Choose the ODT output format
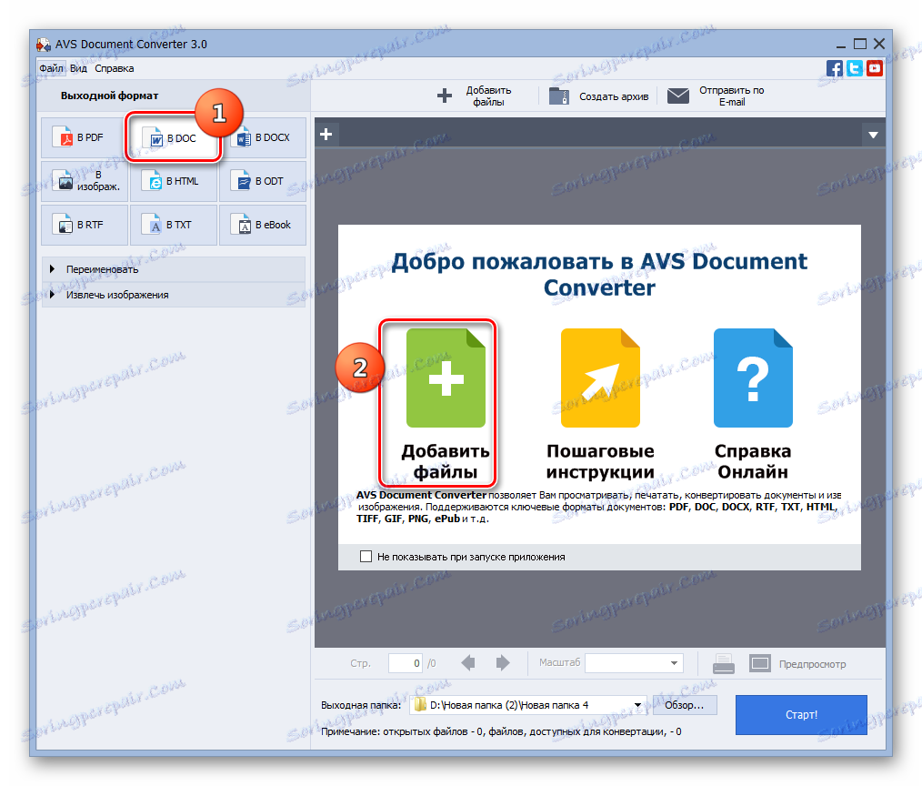Image resolution: width=922 pixels, height=786 pixels. (263, 181)
